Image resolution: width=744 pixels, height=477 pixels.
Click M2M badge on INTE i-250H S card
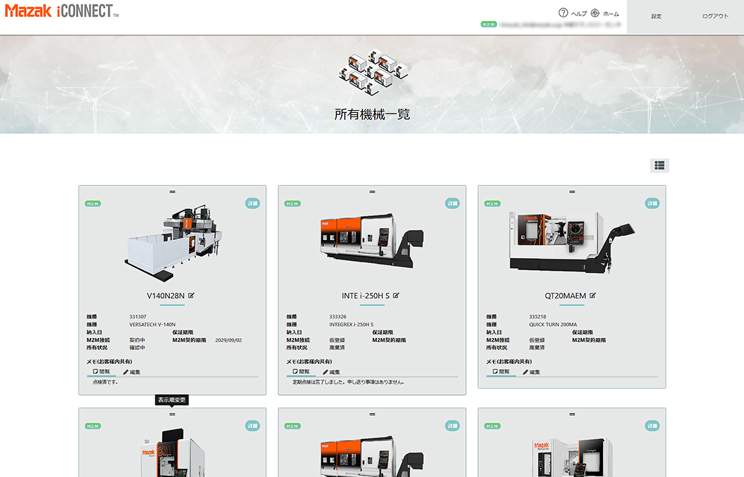pos(292,204)
